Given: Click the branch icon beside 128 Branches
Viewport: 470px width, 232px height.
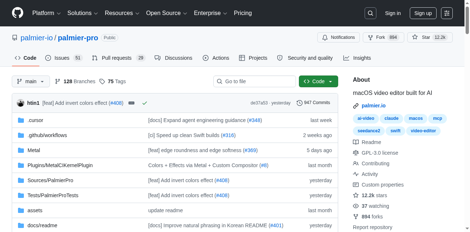Looking at the screenshot, I should (58, 81).
